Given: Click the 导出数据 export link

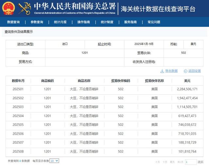Looking at the screenshot, I should pyautogui.click(x=171, y=71).
